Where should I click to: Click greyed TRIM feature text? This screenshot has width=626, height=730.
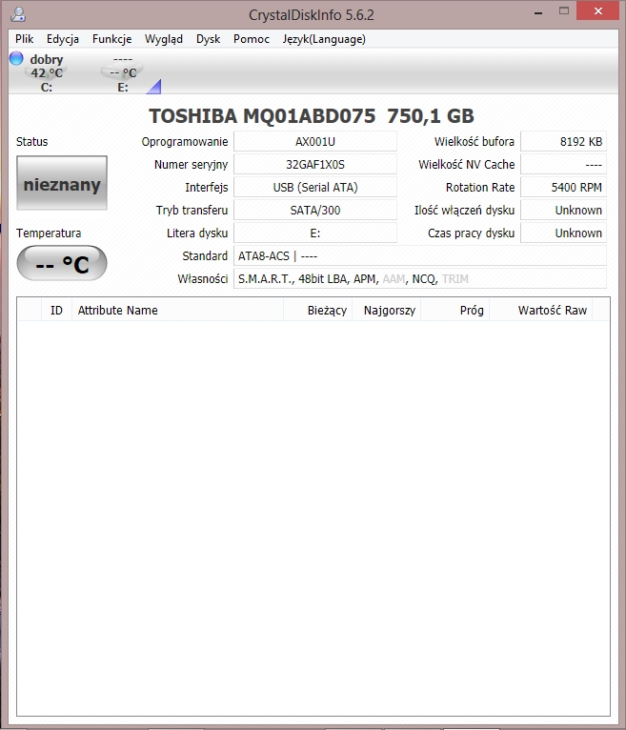tap(455, 279)
